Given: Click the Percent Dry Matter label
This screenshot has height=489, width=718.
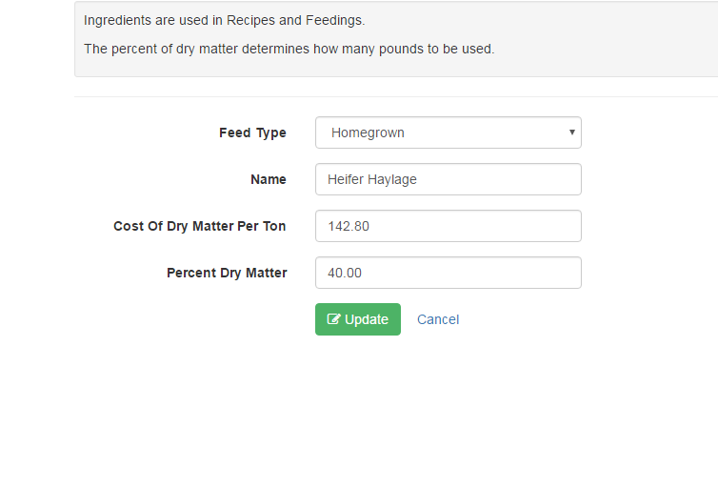Looking at the screenshot, I should [x=227, y=273].
